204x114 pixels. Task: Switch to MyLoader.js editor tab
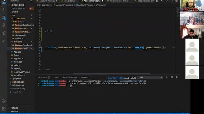coord(69,1)
